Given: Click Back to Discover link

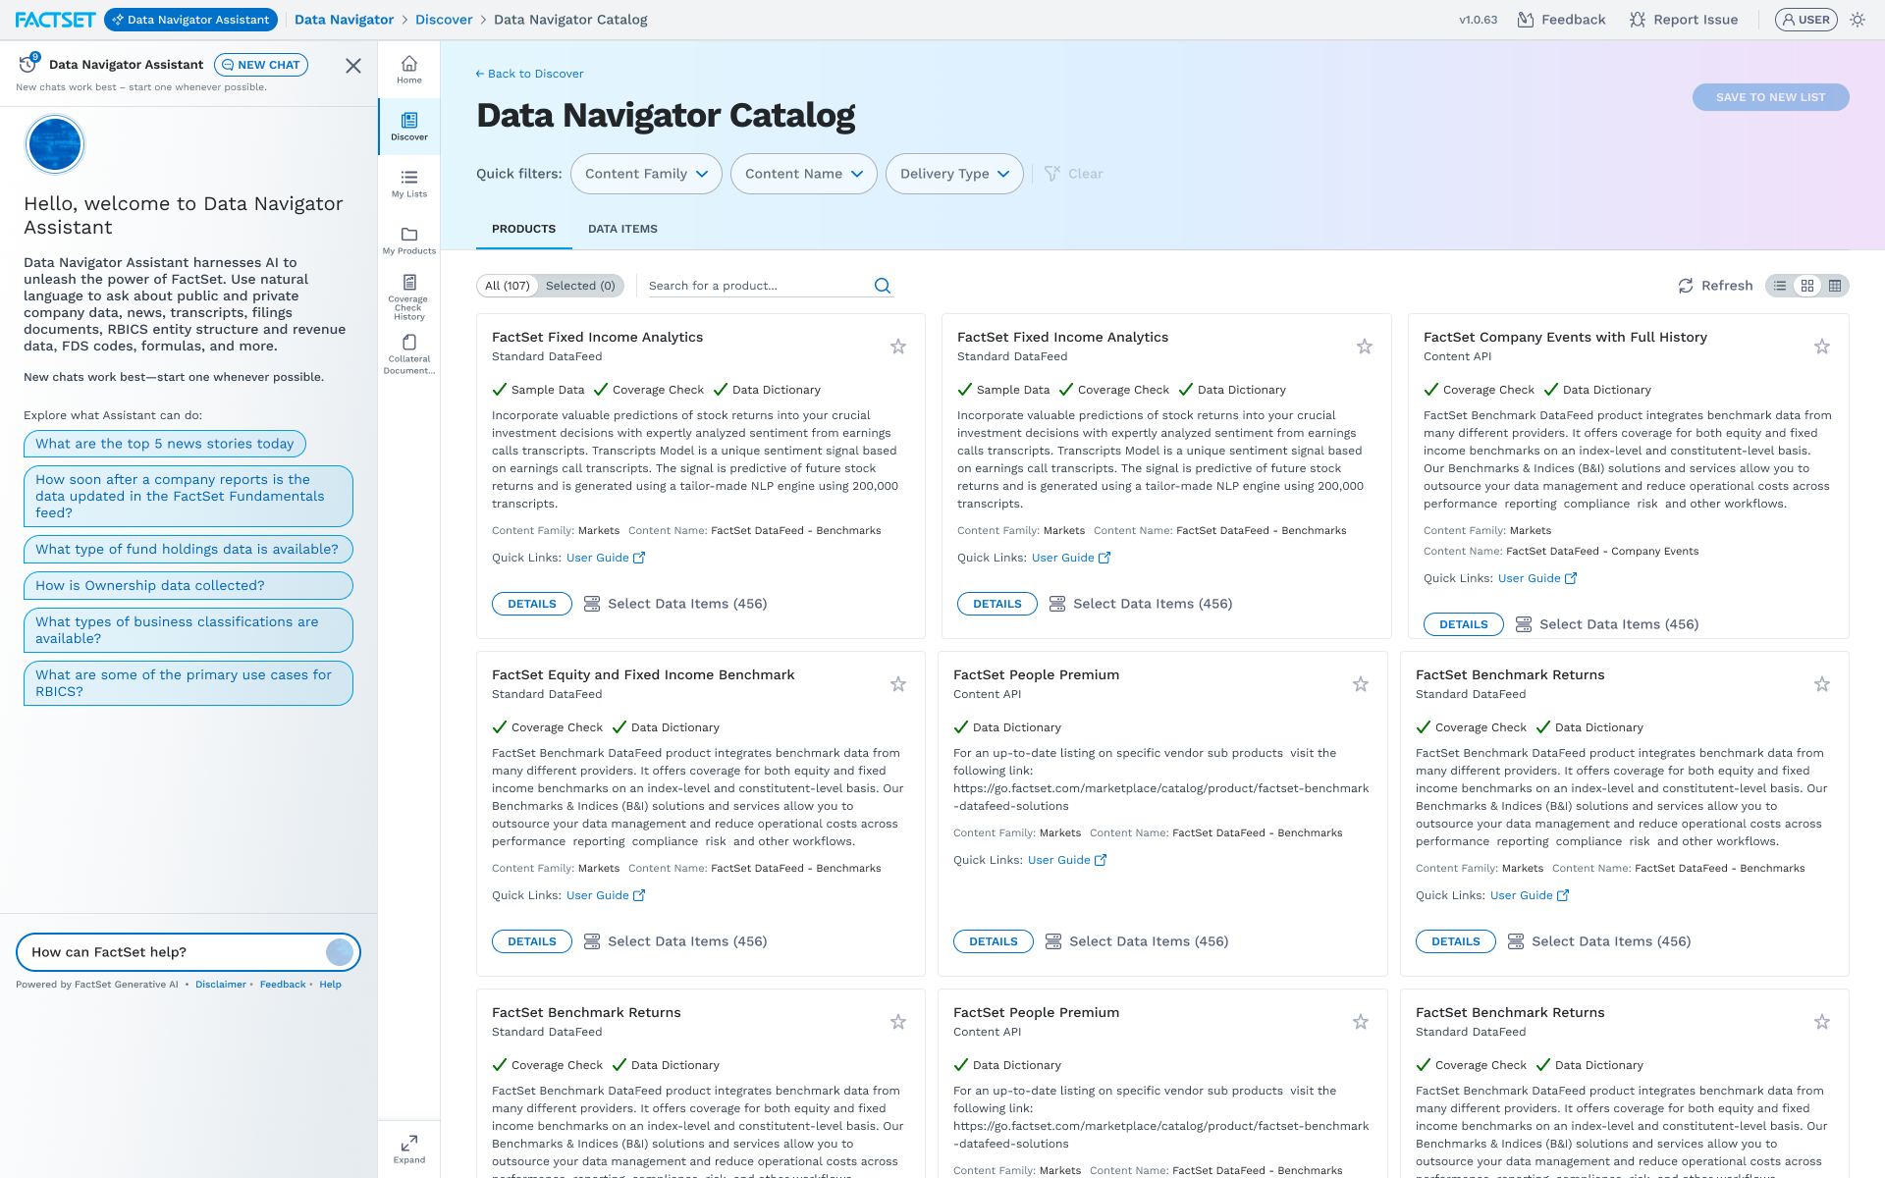Looking at the screenshot, I should [530, 74].
